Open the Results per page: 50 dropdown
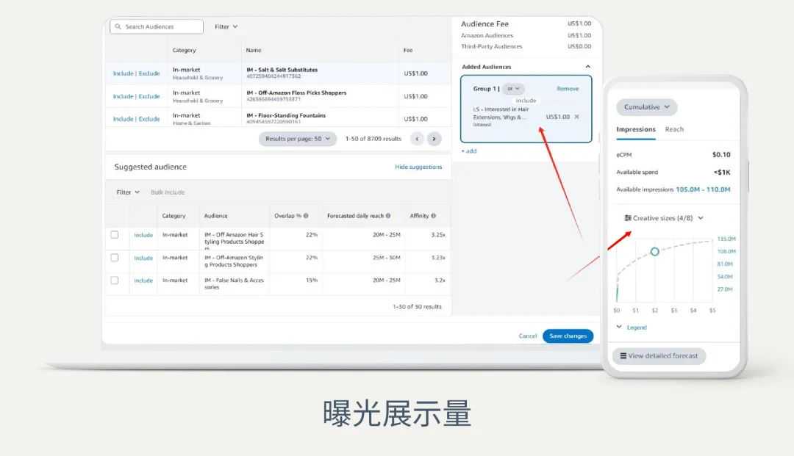The image size is (794, 456). tap(297, 138)
